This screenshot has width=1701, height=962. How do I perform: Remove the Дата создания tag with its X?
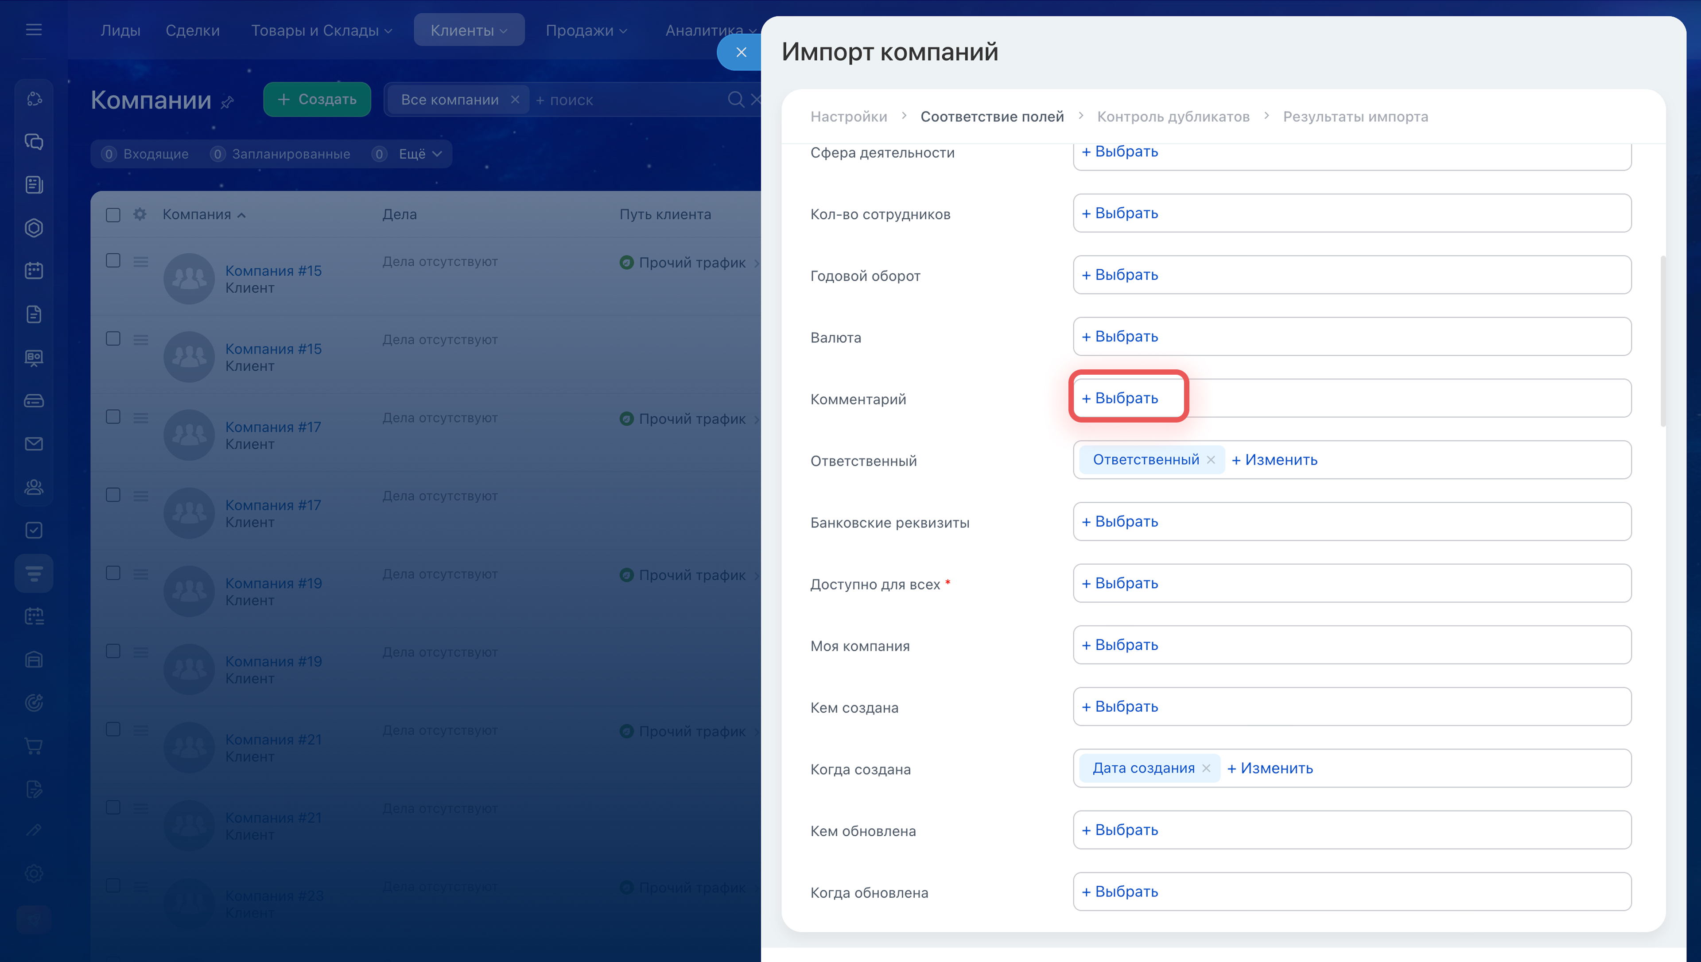click(1206, 768)
